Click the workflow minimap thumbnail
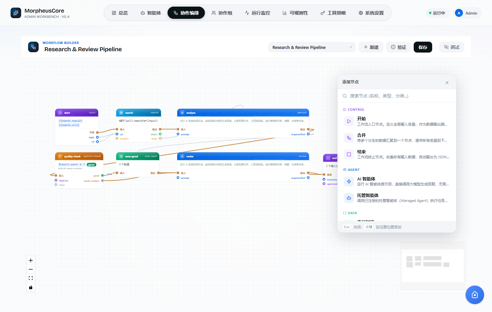The height and width of the screenshot is (312, 492). (433, 266)
